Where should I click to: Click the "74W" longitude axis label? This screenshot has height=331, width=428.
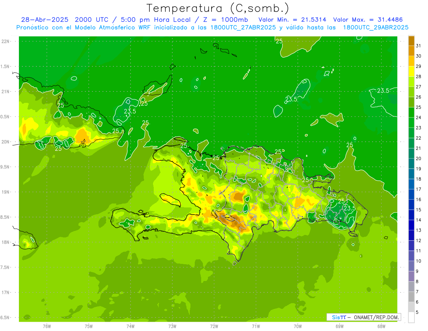pos(130,326)
